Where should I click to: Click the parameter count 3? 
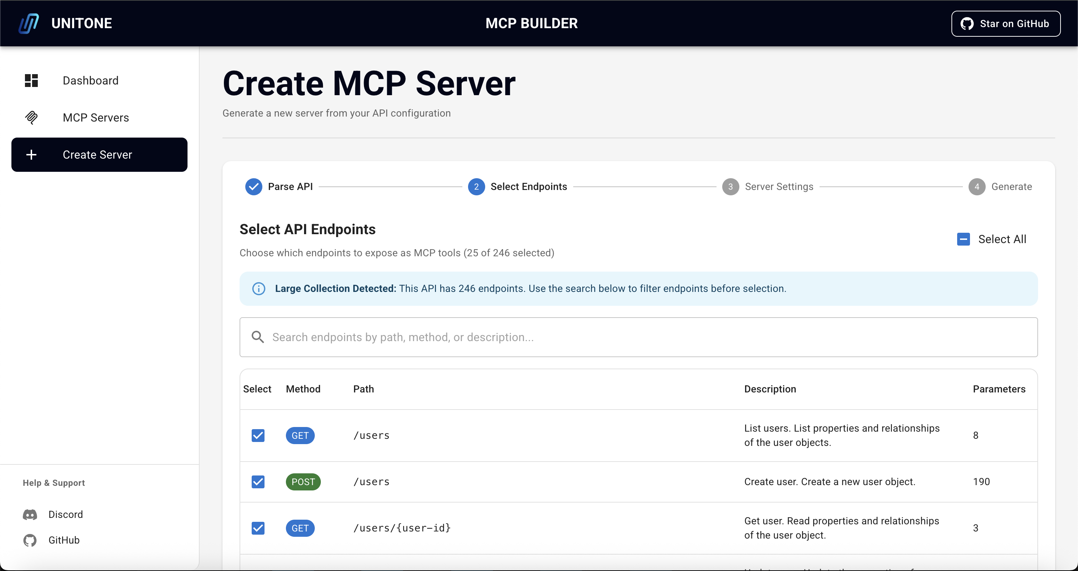click(975, 528)
